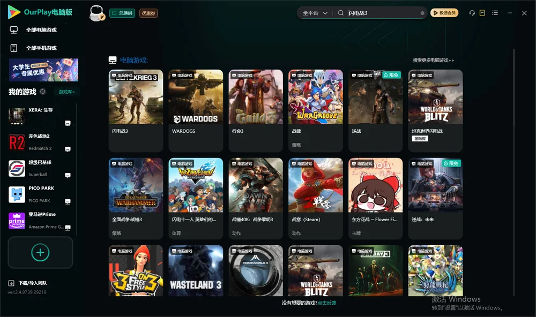Screen dimensions: 536x317
Task: Open the 行会3 Guild 3 game card
Action: click(x=256, y=111)
